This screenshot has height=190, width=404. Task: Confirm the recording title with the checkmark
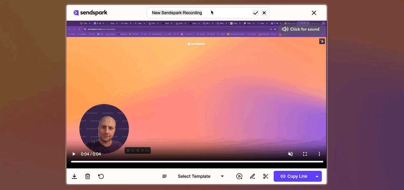click(256, 13)
